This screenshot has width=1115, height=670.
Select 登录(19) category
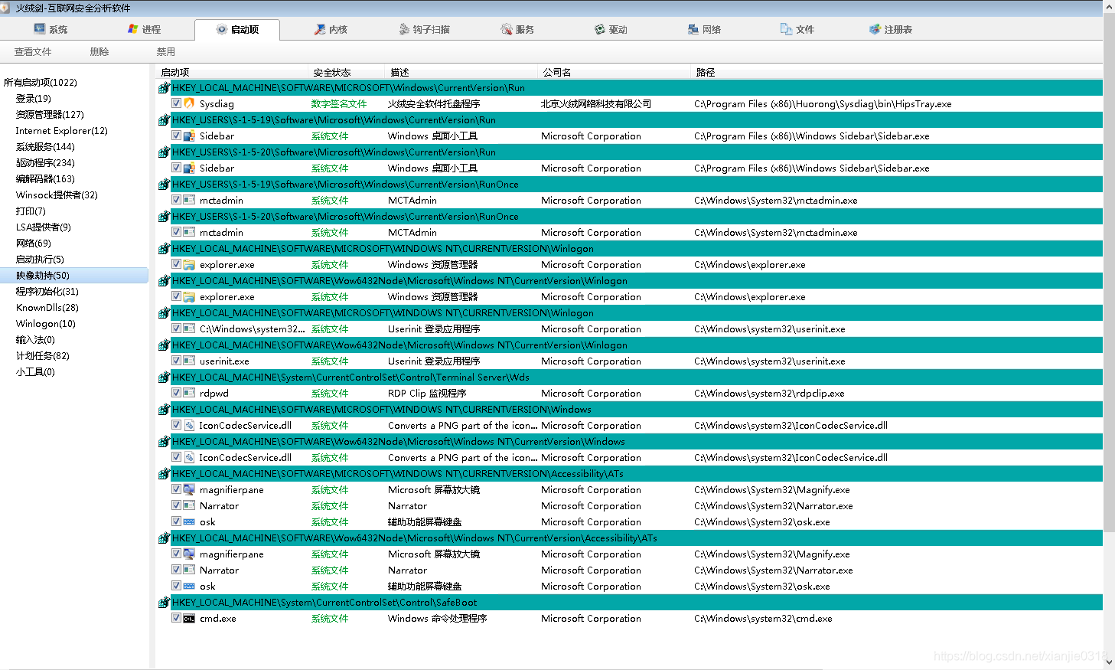pos(34,99)
